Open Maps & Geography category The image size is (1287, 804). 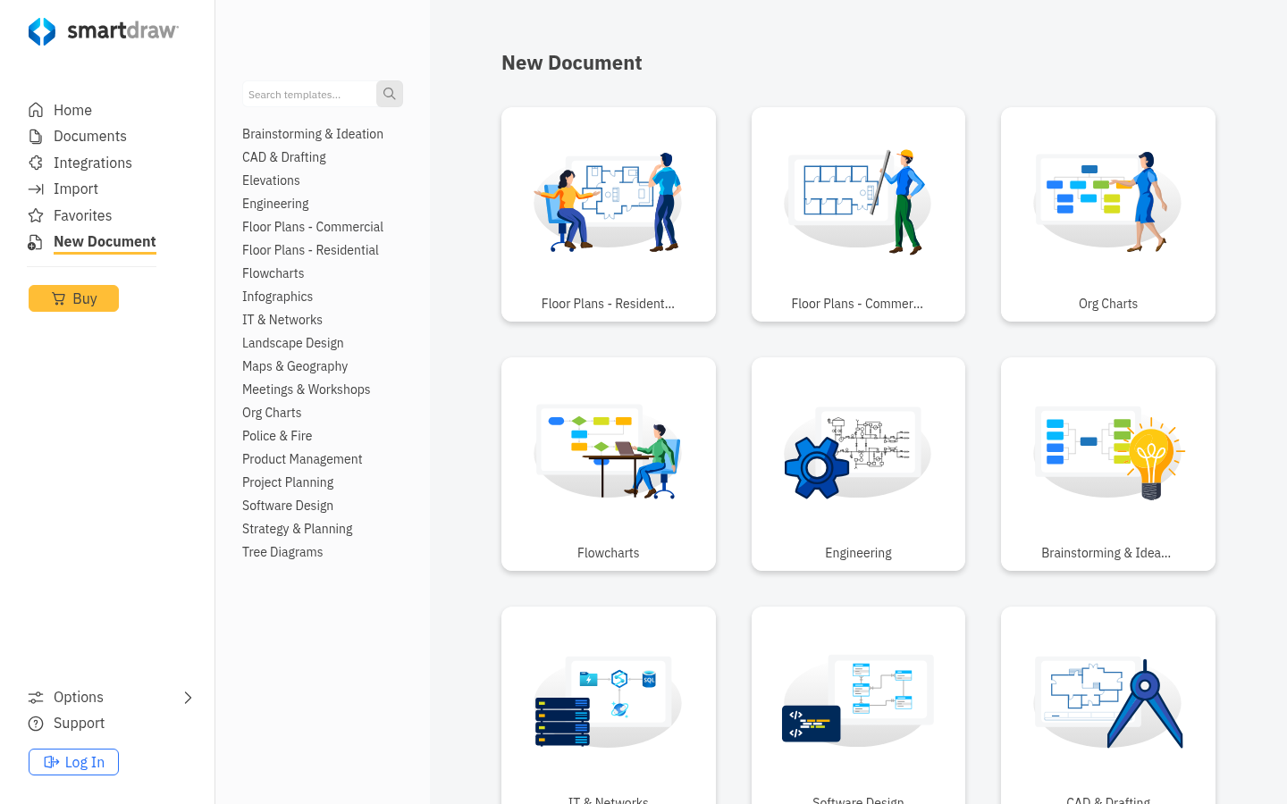pos(295,366)
